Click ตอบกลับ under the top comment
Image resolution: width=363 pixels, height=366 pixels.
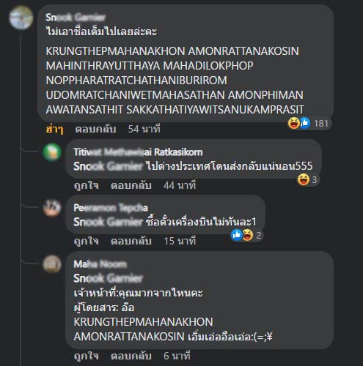[95, 129]
